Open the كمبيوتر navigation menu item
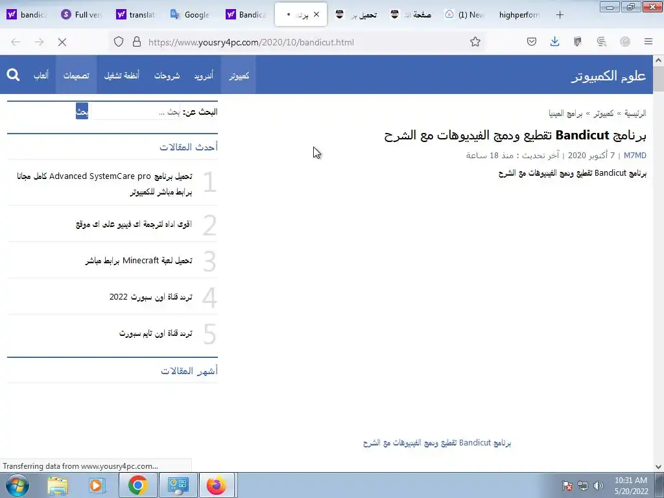The image size is (664, 498). [239, 75]
